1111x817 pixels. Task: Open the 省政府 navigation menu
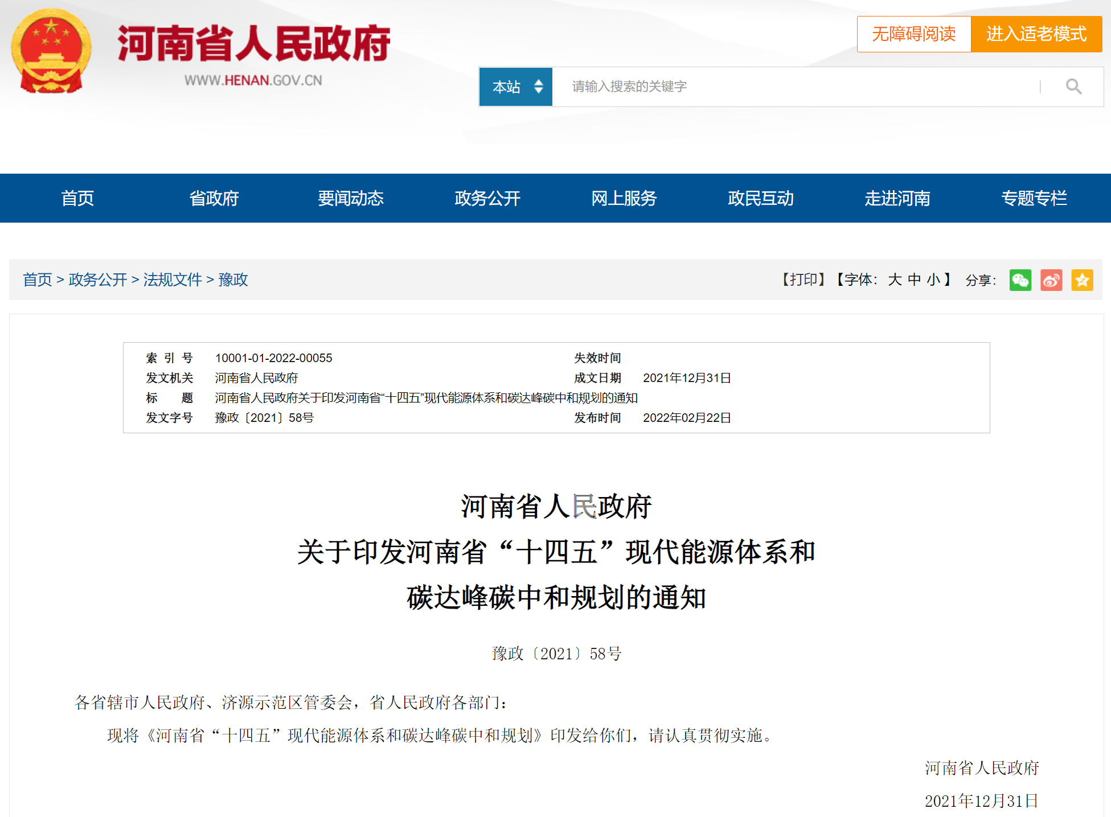point(214,198)
